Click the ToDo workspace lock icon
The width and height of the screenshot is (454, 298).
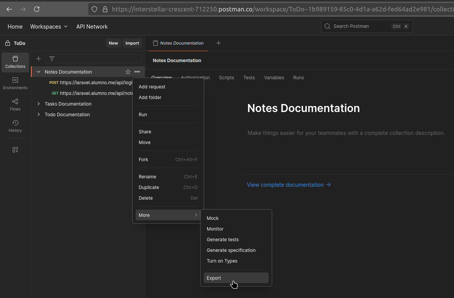(8, 43)
